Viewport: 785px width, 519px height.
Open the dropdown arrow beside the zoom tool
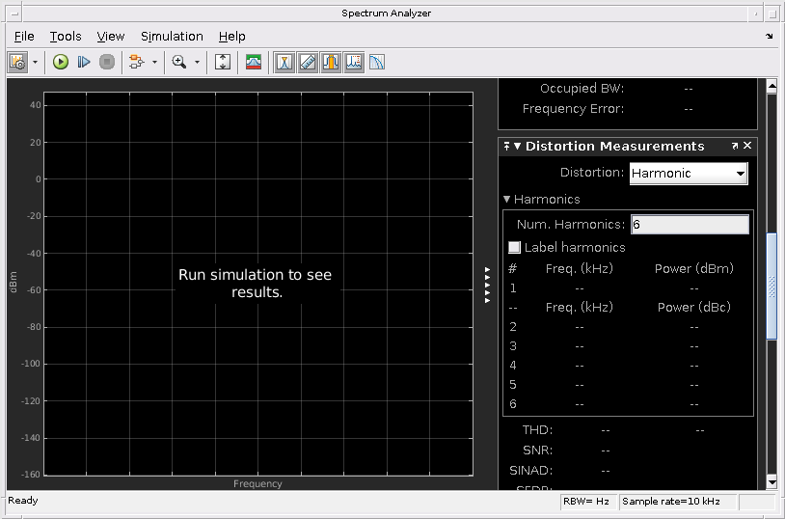(197, 62)
